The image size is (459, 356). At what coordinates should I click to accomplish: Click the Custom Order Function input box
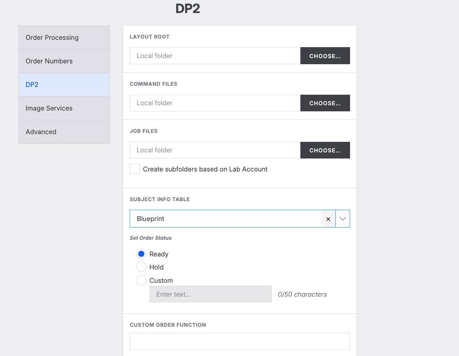(x=240, y=341)
